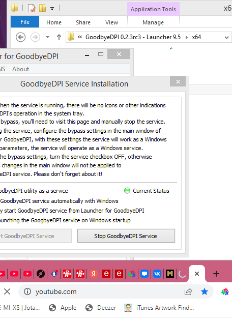This screenshot has height=323, width=232.
Task: Expand hidden breadcrumb path via double chevron
Action: 80,37
